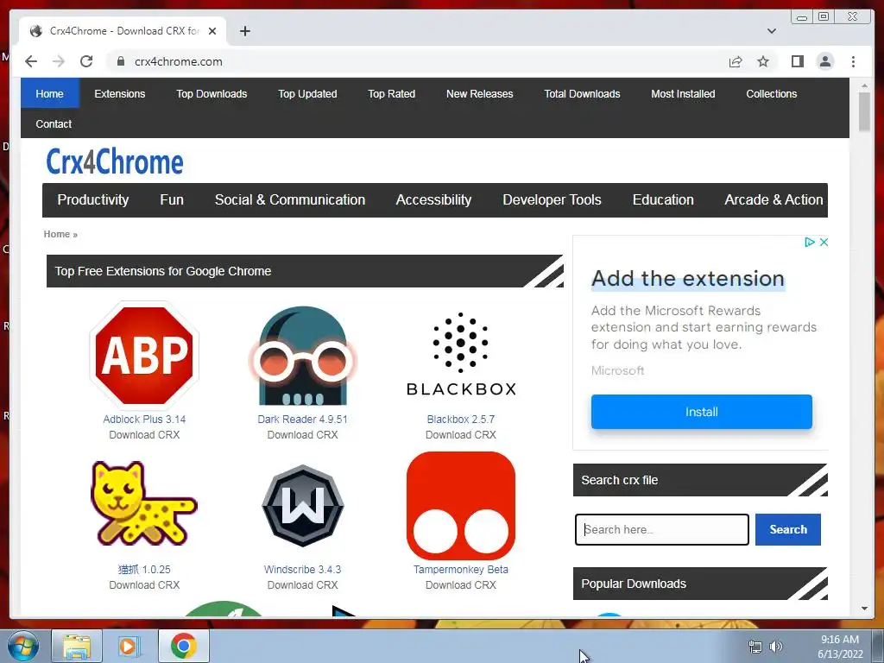Image resolution: width=884 pixels, height=663 pixels.
Task: Open a new tab with plus button
Action: (244, 31)
